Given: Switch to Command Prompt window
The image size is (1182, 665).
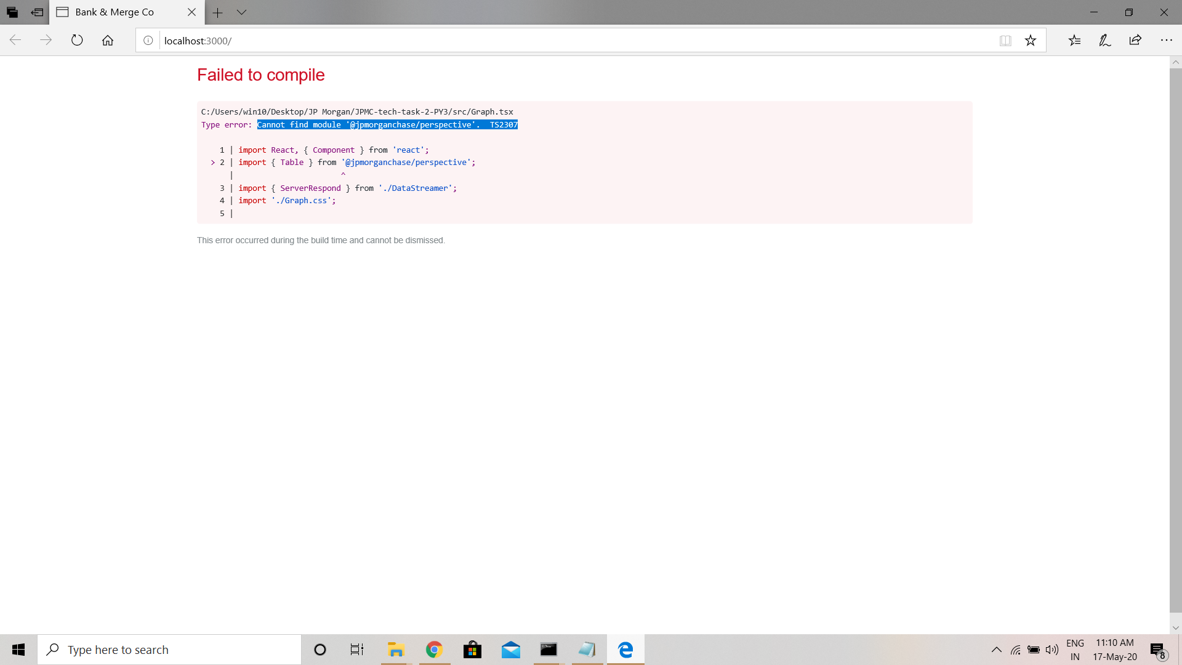Looking at the screenshot, I should pos(549,650).
